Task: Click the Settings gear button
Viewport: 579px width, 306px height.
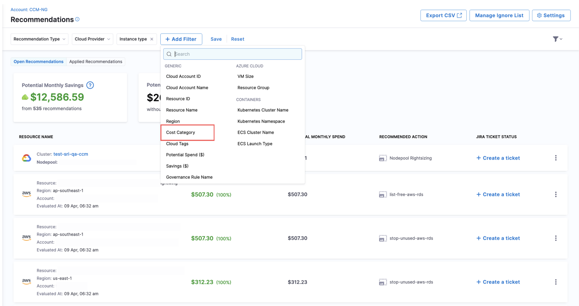Action: (x=551, y=15)
